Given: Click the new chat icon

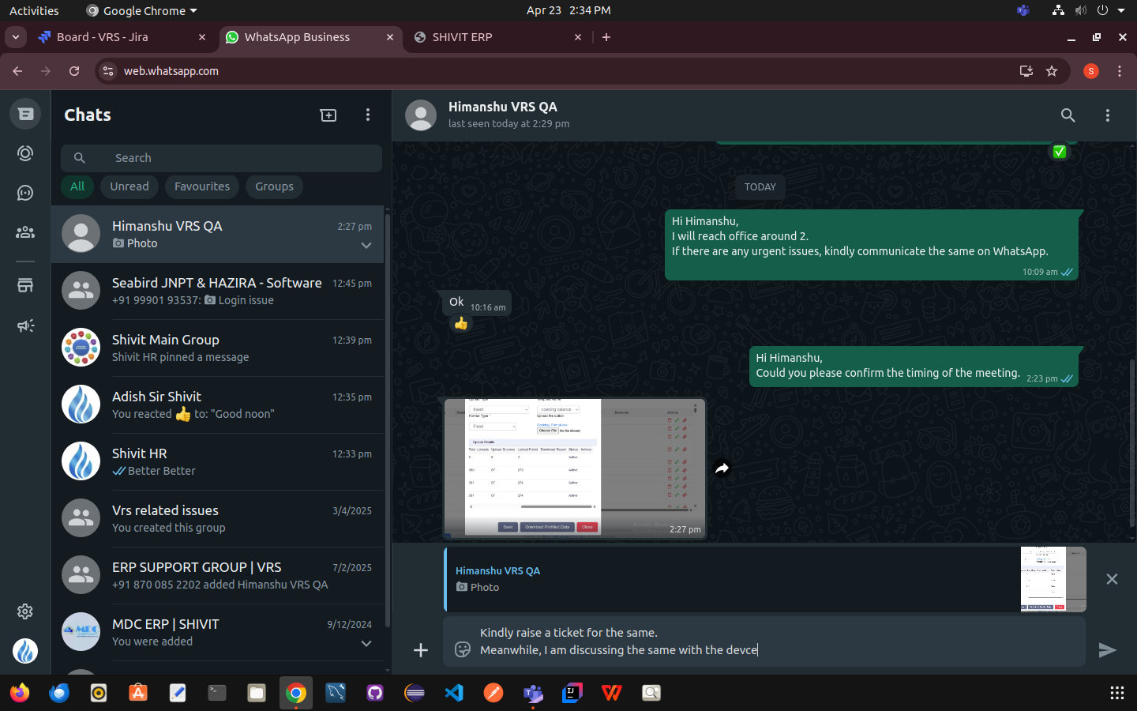Looking at the screenshot, I should point(328,115).
